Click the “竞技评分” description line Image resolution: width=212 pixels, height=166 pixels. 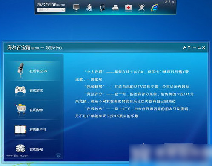tap(139, 94)
